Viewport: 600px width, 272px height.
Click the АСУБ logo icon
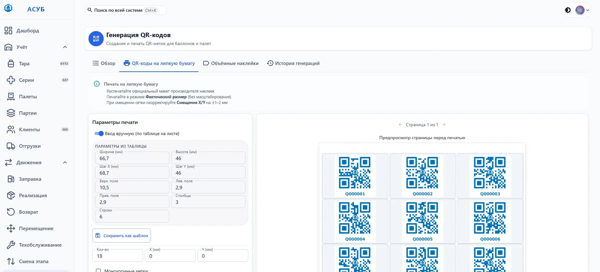tap(8, 8)
